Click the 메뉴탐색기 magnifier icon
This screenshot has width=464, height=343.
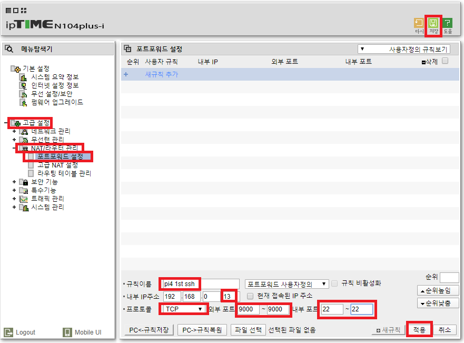click(x=9, y=49)
